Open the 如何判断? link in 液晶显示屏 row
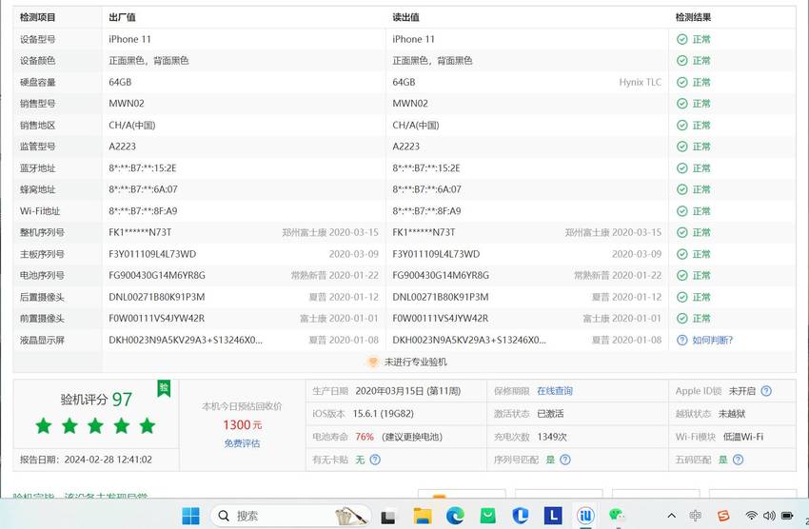Viewport: 809px width, 529px height. [712, 340]
